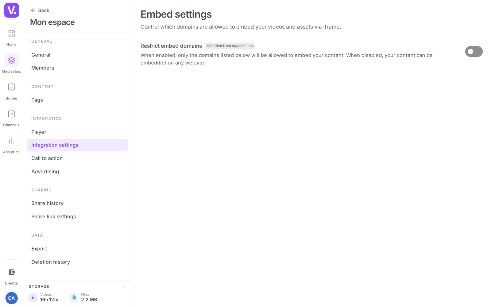The width and height of the screenshot is (491, 307).
Task: Click the purple V. logo icon
Action: coord(11,10)
